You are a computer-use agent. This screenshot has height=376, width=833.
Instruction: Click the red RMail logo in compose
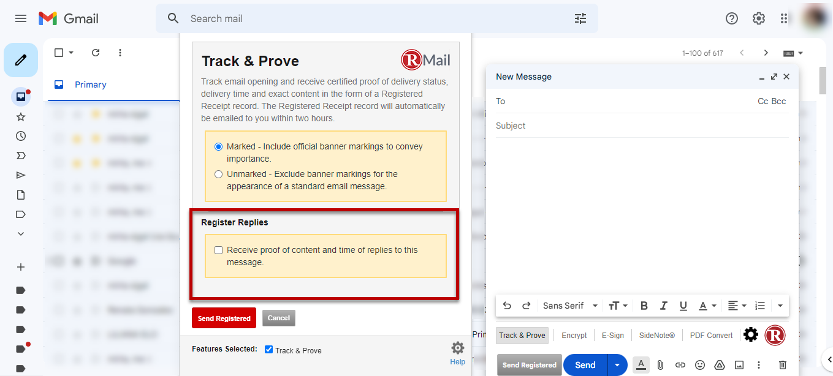pyautogui.click(x=775, y=335)
